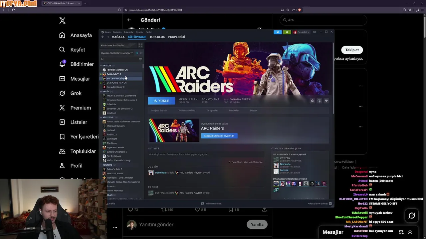
Task: Click Ara search box on X
Action: coord(323,20)
